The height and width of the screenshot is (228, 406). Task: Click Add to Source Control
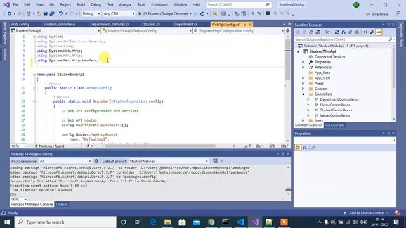[366, 213]
